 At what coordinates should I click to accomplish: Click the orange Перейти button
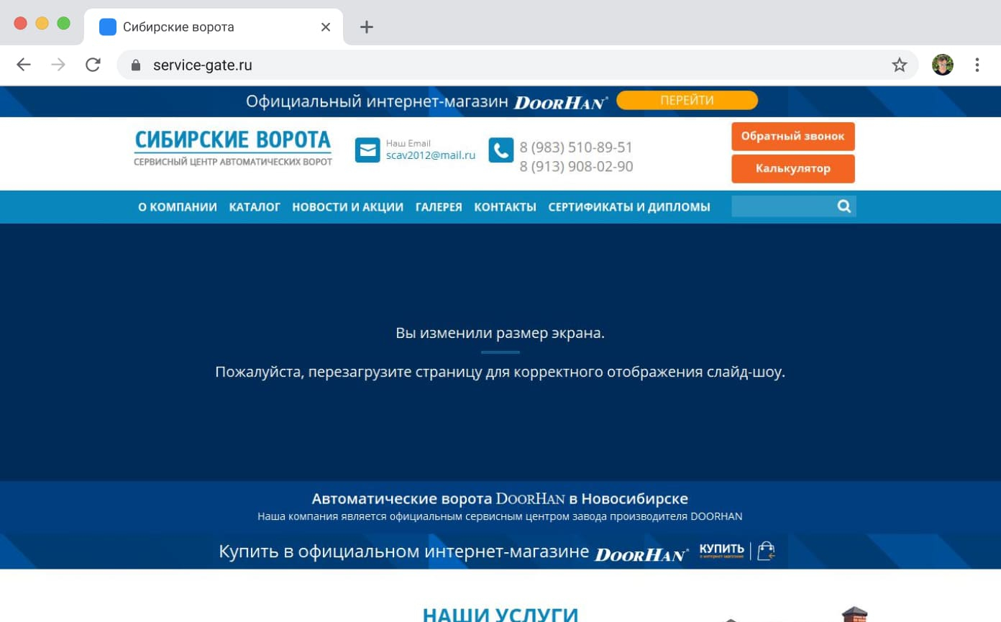(x=687, y=101)
